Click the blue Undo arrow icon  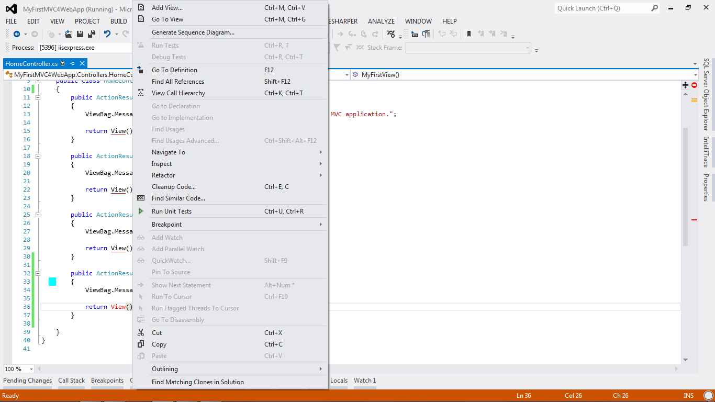107,34
